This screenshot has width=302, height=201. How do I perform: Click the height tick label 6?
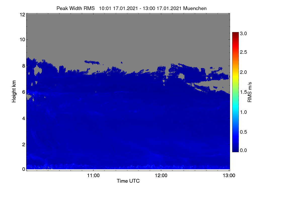coord(23,92)
